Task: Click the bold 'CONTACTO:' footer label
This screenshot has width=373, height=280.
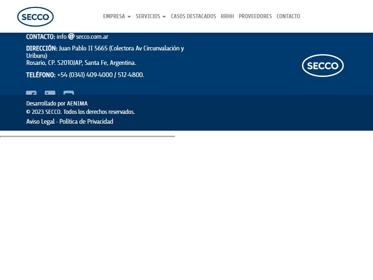Action: point(41,37)
